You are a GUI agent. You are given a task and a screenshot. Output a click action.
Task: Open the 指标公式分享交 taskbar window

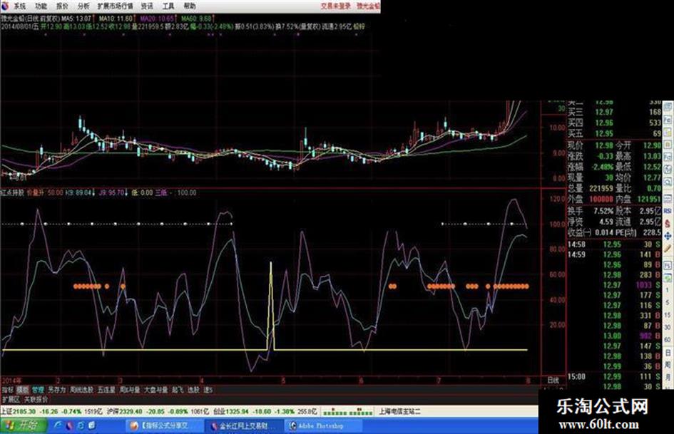[x=164, y=426]
